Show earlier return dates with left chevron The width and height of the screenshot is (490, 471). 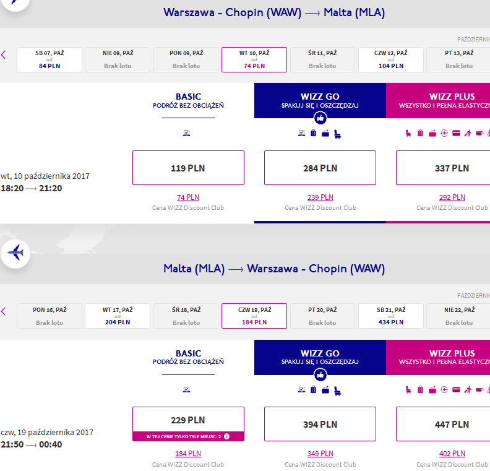coord(4,311)
